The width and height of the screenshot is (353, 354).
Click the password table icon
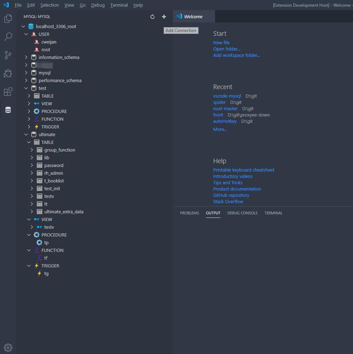click(x=39, y=165)
